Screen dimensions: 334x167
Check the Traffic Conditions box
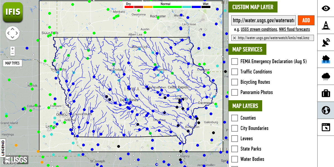(x=234, y=72)
